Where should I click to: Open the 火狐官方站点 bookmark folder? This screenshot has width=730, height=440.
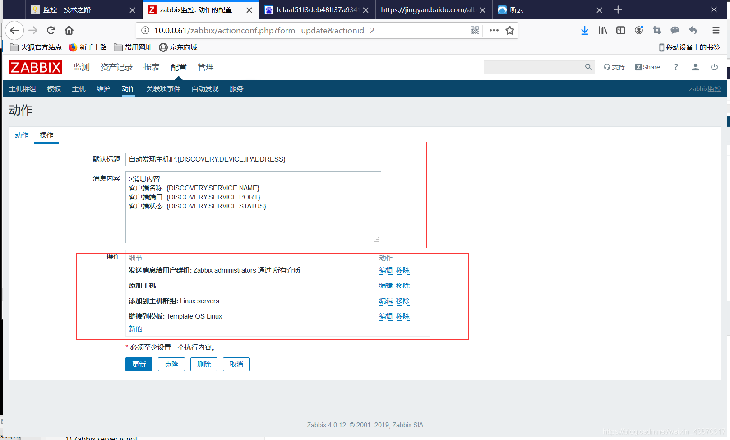pyautogui.click(x=36, y=47)
